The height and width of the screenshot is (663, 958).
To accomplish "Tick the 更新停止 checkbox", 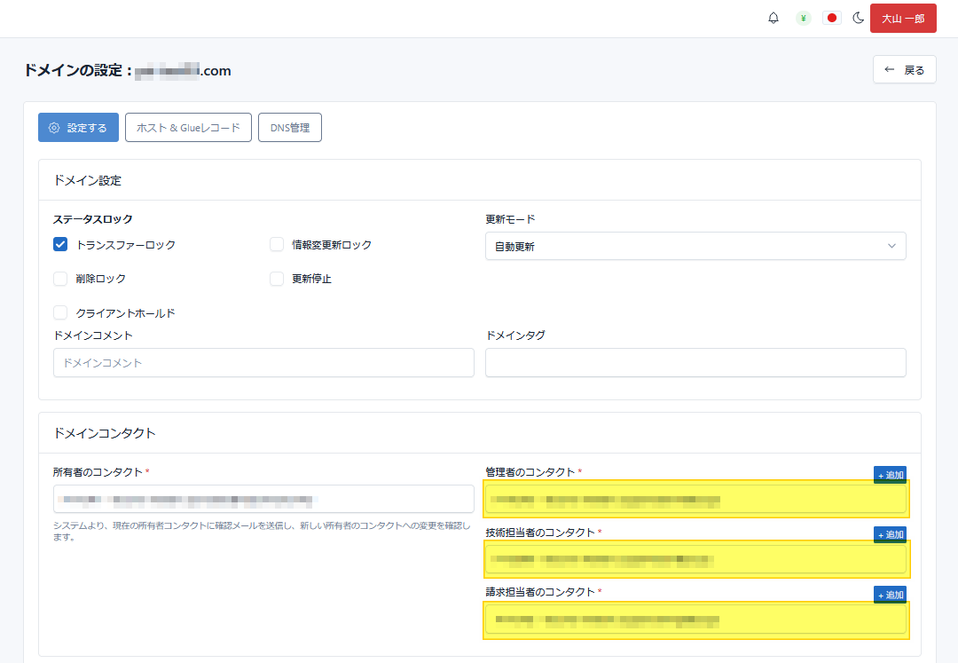I will coord(277,279).
